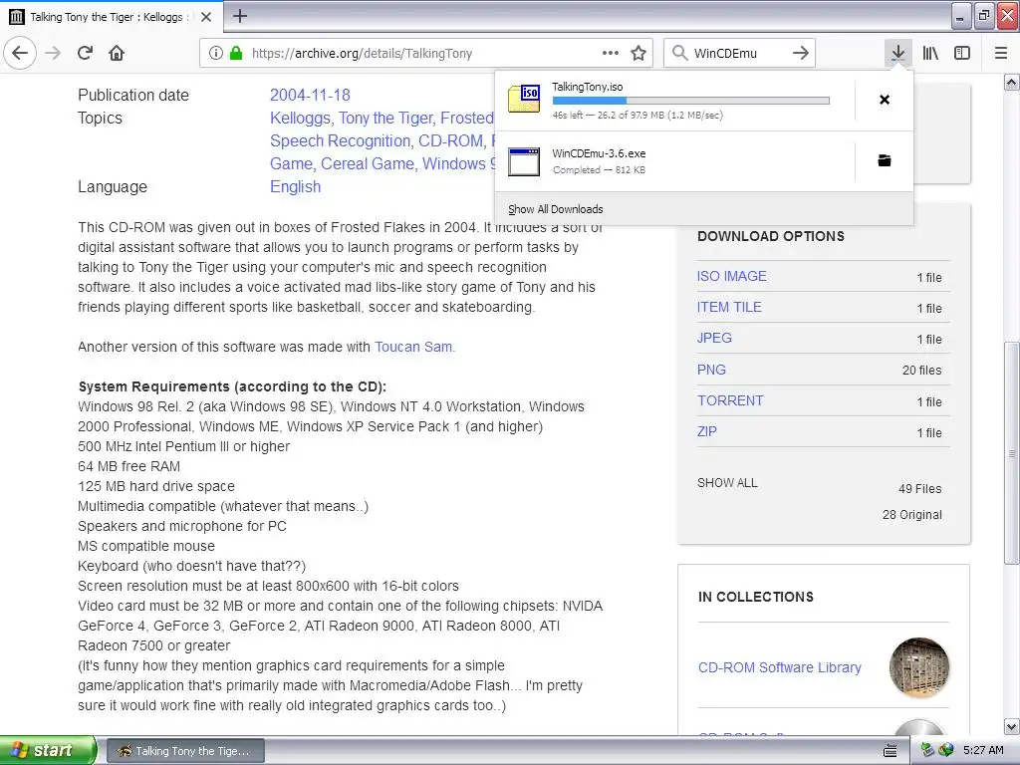Click the Internet Archive tab favicon
The image size is (1020, 765).
click(x=17, y=17)
